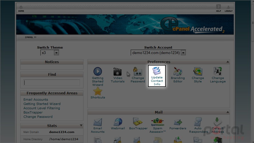
Task: Click the cPanel Accelerated banner logo
Action: click(192, 26)
